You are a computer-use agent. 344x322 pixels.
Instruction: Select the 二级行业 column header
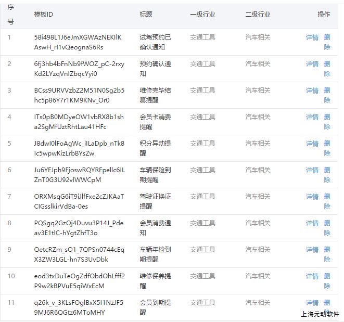coord(258,15)
